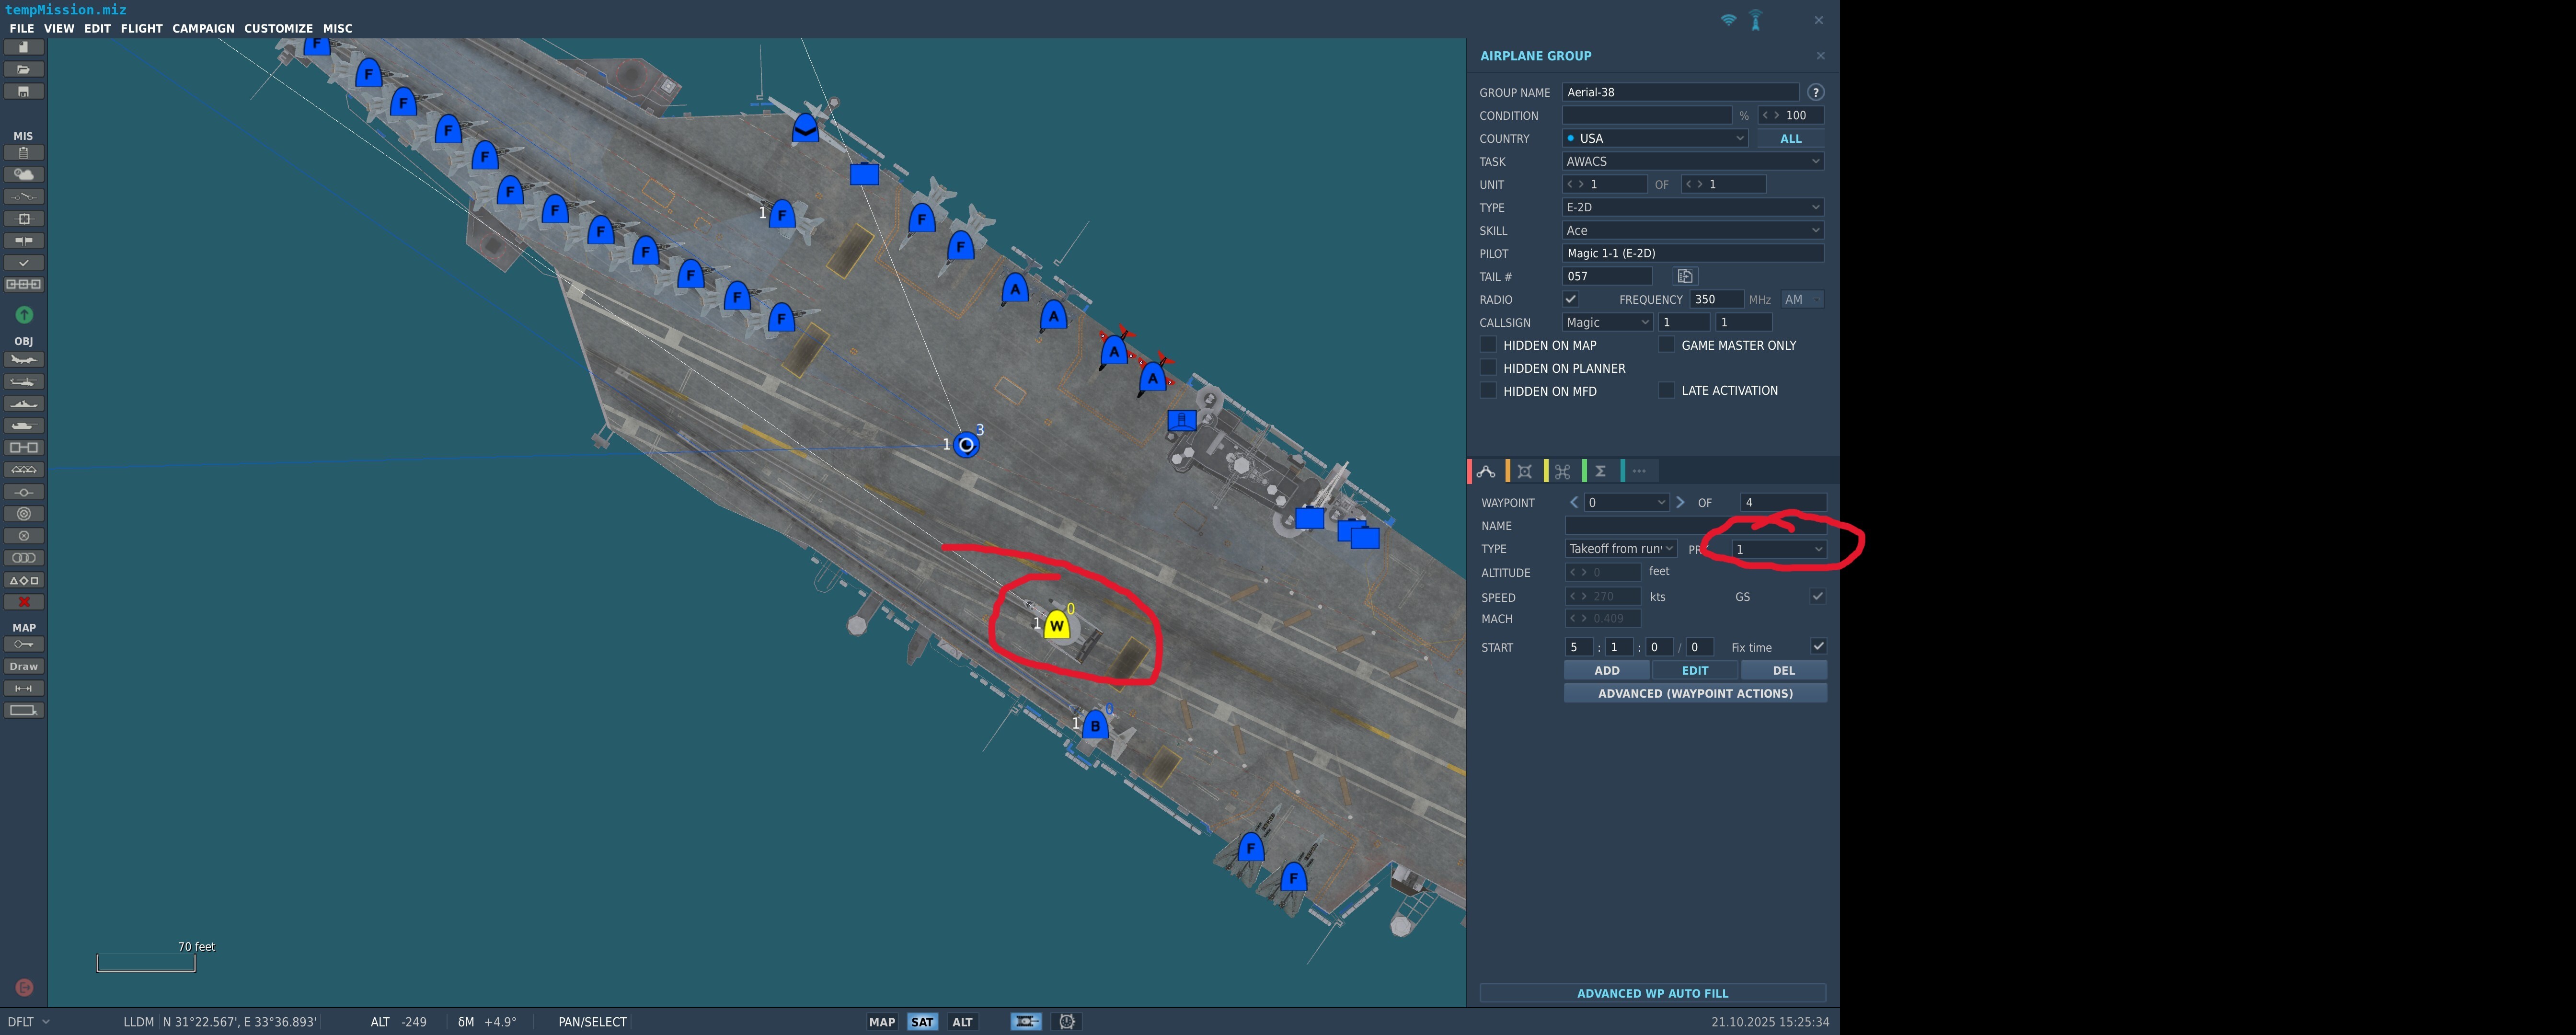Screen dimensions: 2576x1035
Task: Open the waypoint TYPE Takeoff dropdown
Action: click(x=1620, y=549)
